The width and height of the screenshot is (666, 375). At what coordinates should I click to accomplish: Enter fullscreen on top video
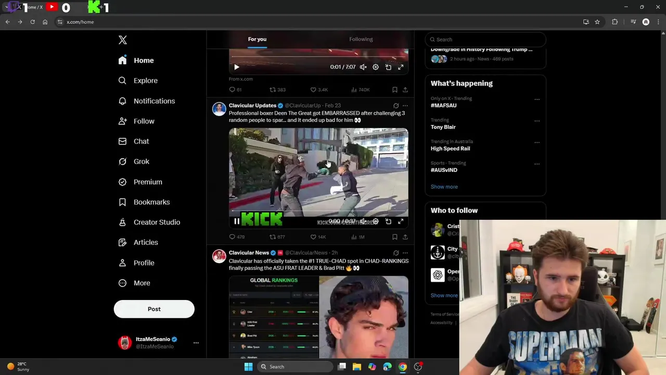point(401,67)
